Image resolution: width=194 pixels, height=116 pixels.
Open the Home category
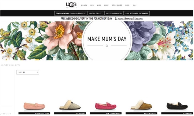pos(106,5)
